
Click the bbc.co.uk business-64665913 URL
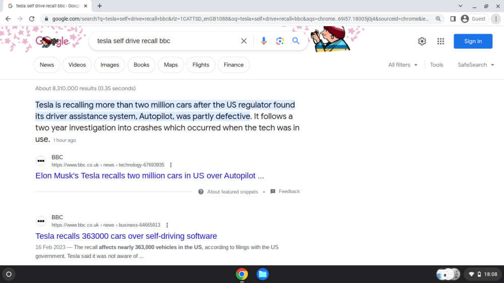point(106,225)
